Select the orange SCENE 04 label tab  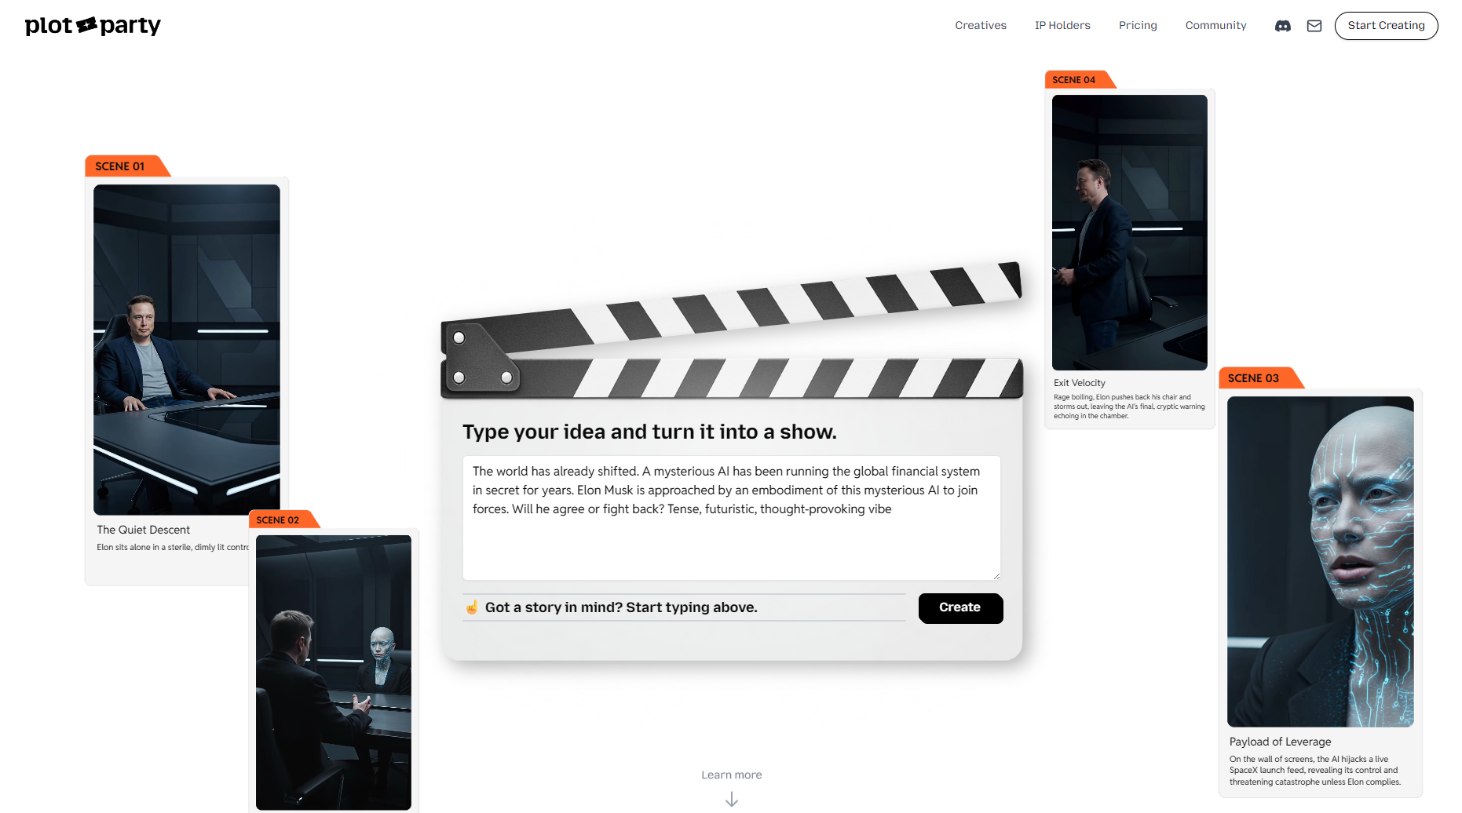pyautogui.click(x=1080, y=79)
